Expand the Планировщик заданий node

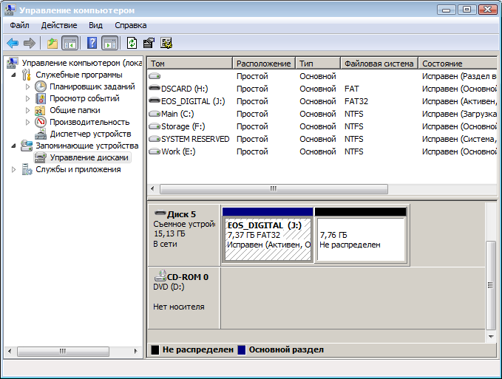[x=30, y=86]
